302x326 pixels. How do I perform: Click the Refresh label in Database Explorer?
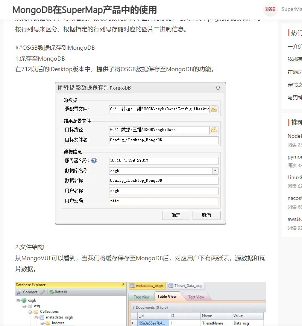point(61,292)
